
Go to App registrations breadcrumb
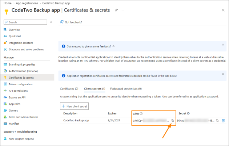pos(27,3)
